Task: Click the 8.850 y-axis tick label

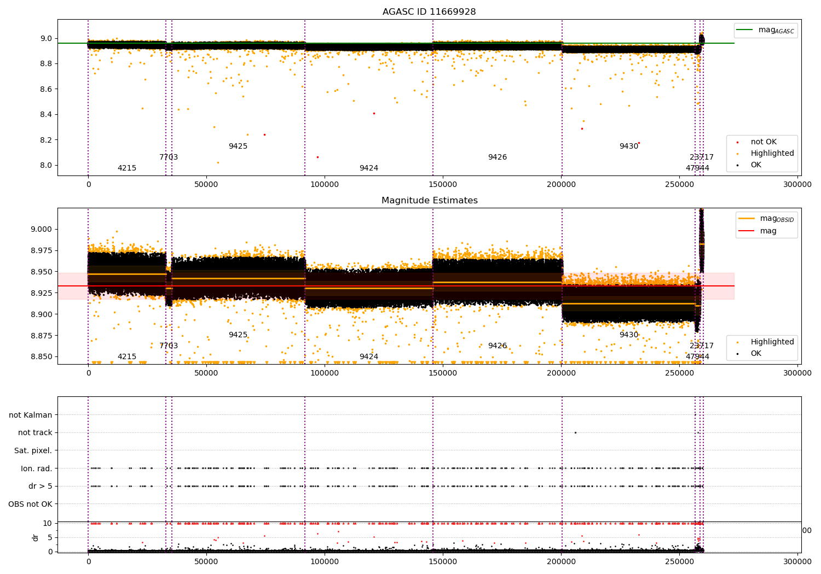Action: pyautogui.click(x=41, y=357)
